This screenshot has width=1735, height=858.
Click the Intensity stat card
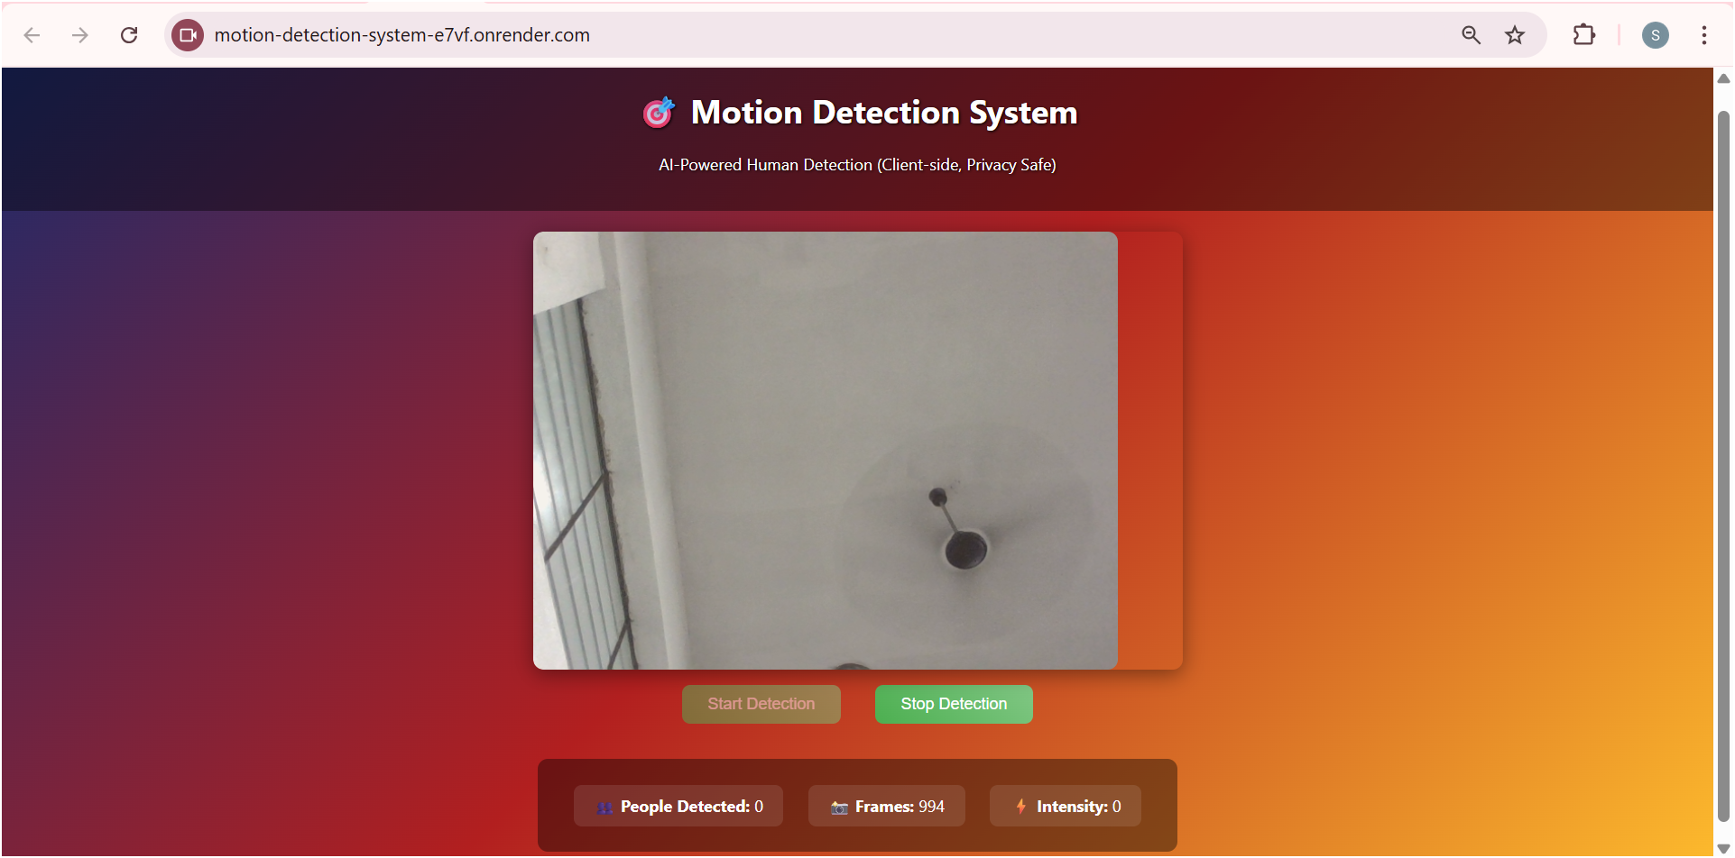tap(1066, 806)
